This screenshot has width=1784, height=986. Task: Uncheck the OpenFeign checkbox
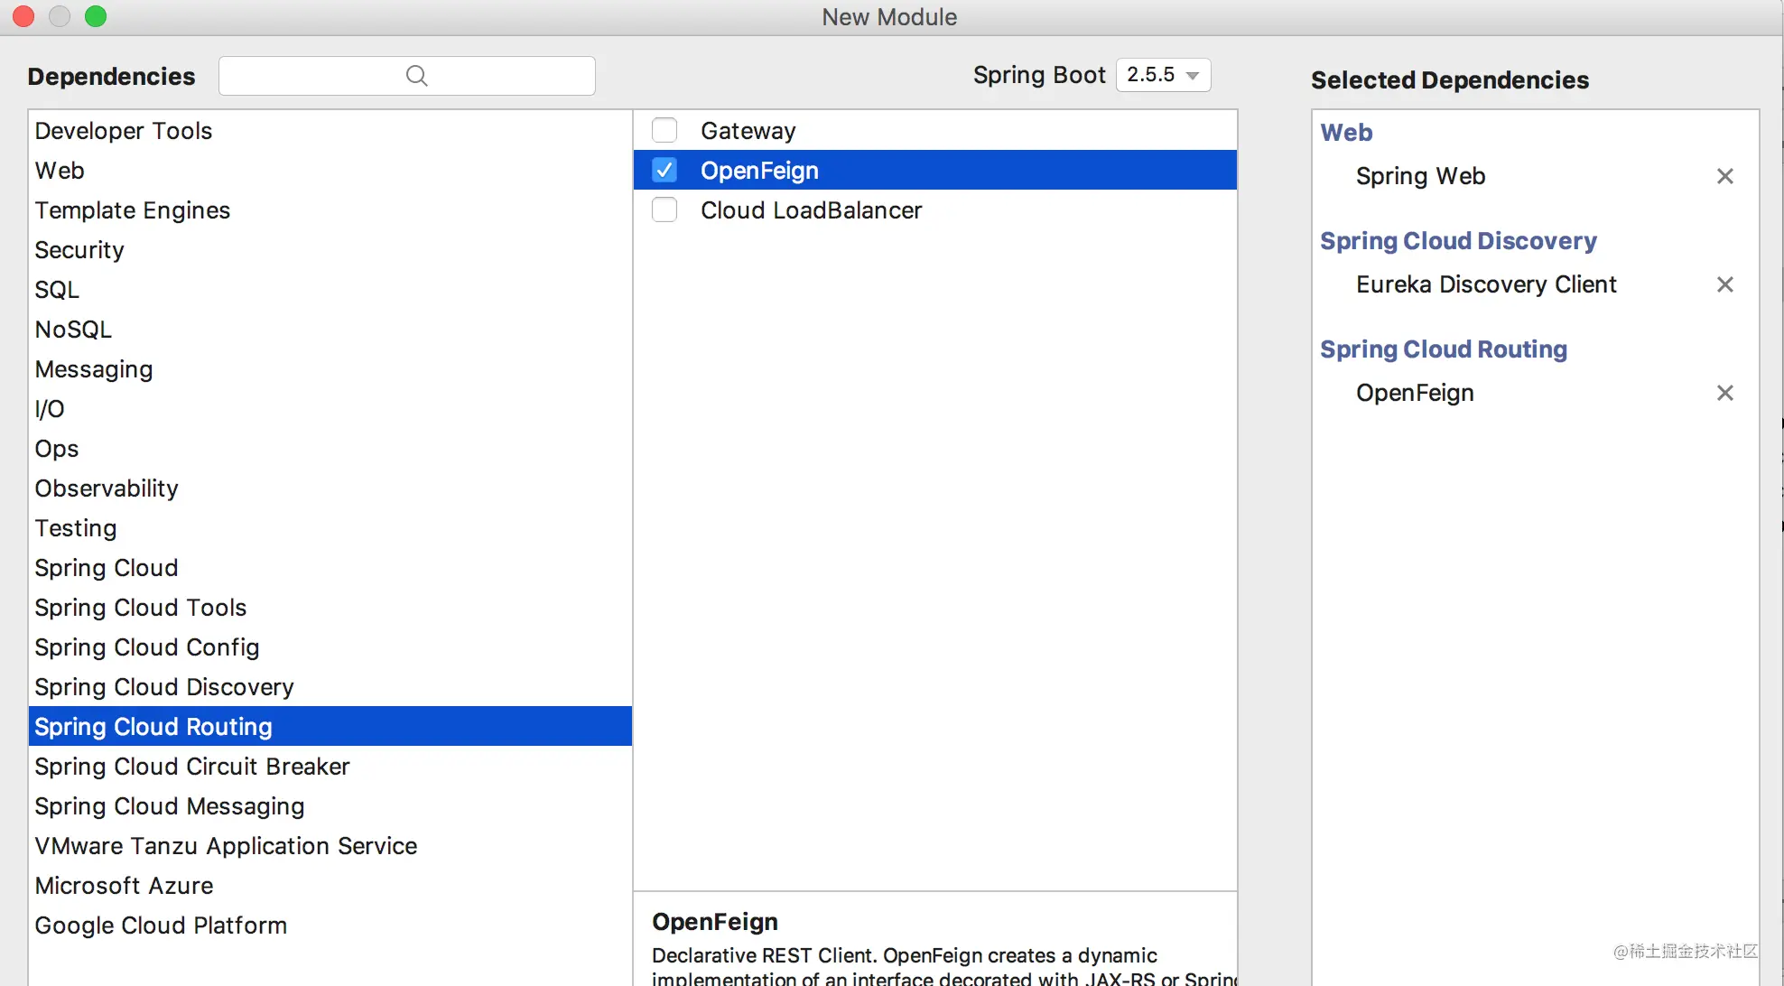664,171
